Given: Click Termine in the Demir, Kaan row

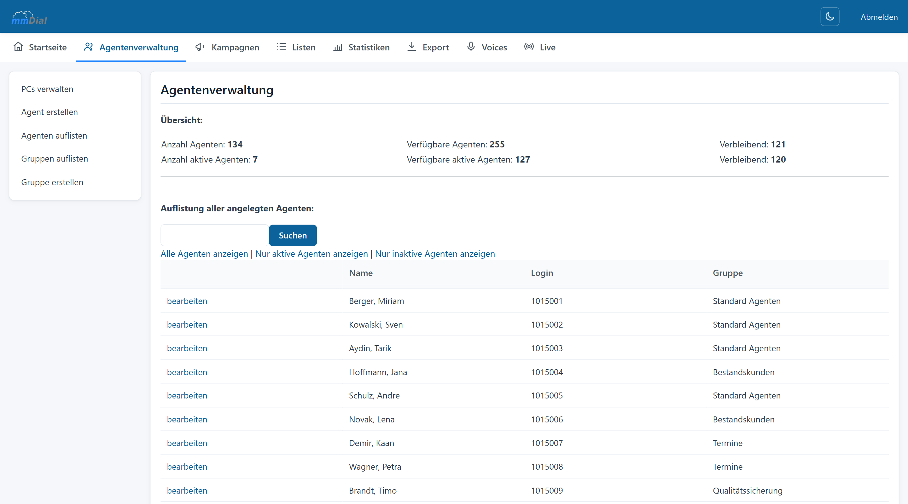Looking at the screenshot, I should (x=728, y=443).
